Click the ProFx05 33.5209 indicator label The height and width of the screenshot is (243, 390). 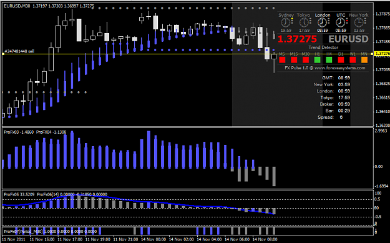coord(19,194)
